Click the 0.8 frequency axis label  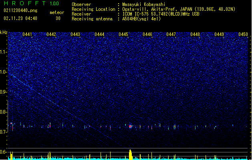click(x=4, y=112)
